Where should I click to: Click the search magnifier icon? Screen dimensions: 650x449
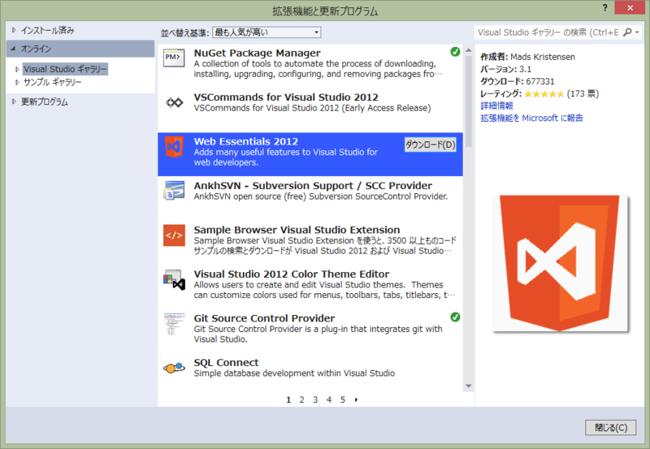point(627,32)
